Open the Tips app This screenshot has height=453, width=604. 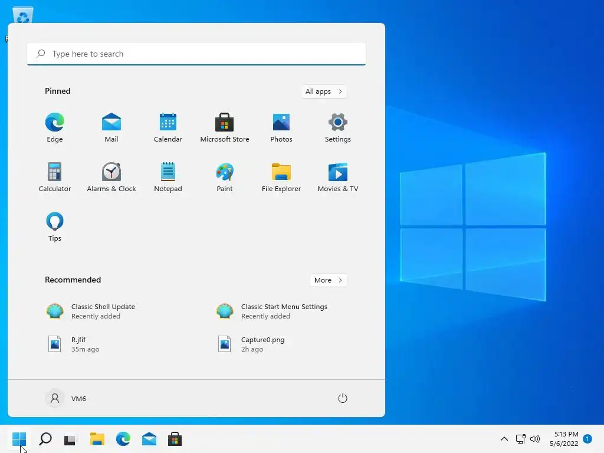55,227
